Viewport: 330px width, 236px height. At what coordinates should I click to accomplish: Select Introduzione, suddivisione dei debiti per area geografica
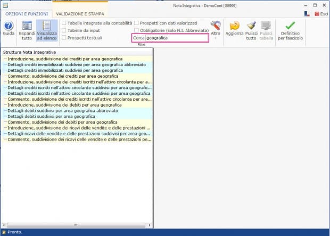pyautogui.click(x=64, y=105)
